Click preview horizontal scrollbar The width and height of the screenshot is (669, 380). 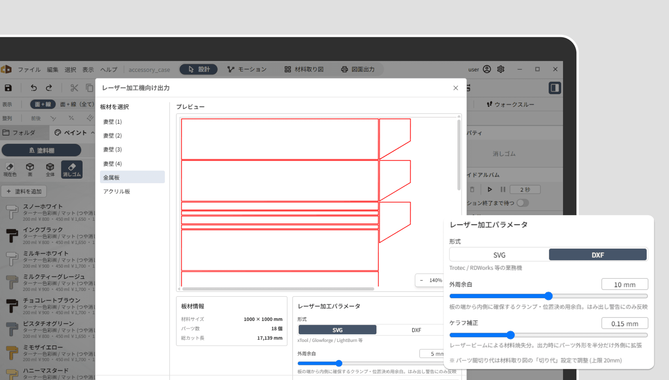(278, 289)
